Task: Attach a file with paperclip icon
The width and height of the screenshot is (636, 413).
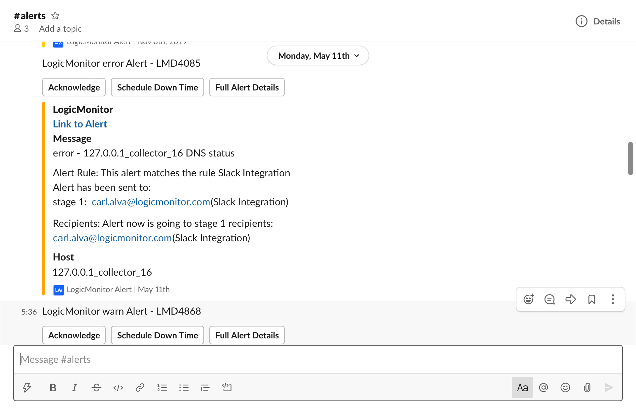Action: tap(587, 387)
